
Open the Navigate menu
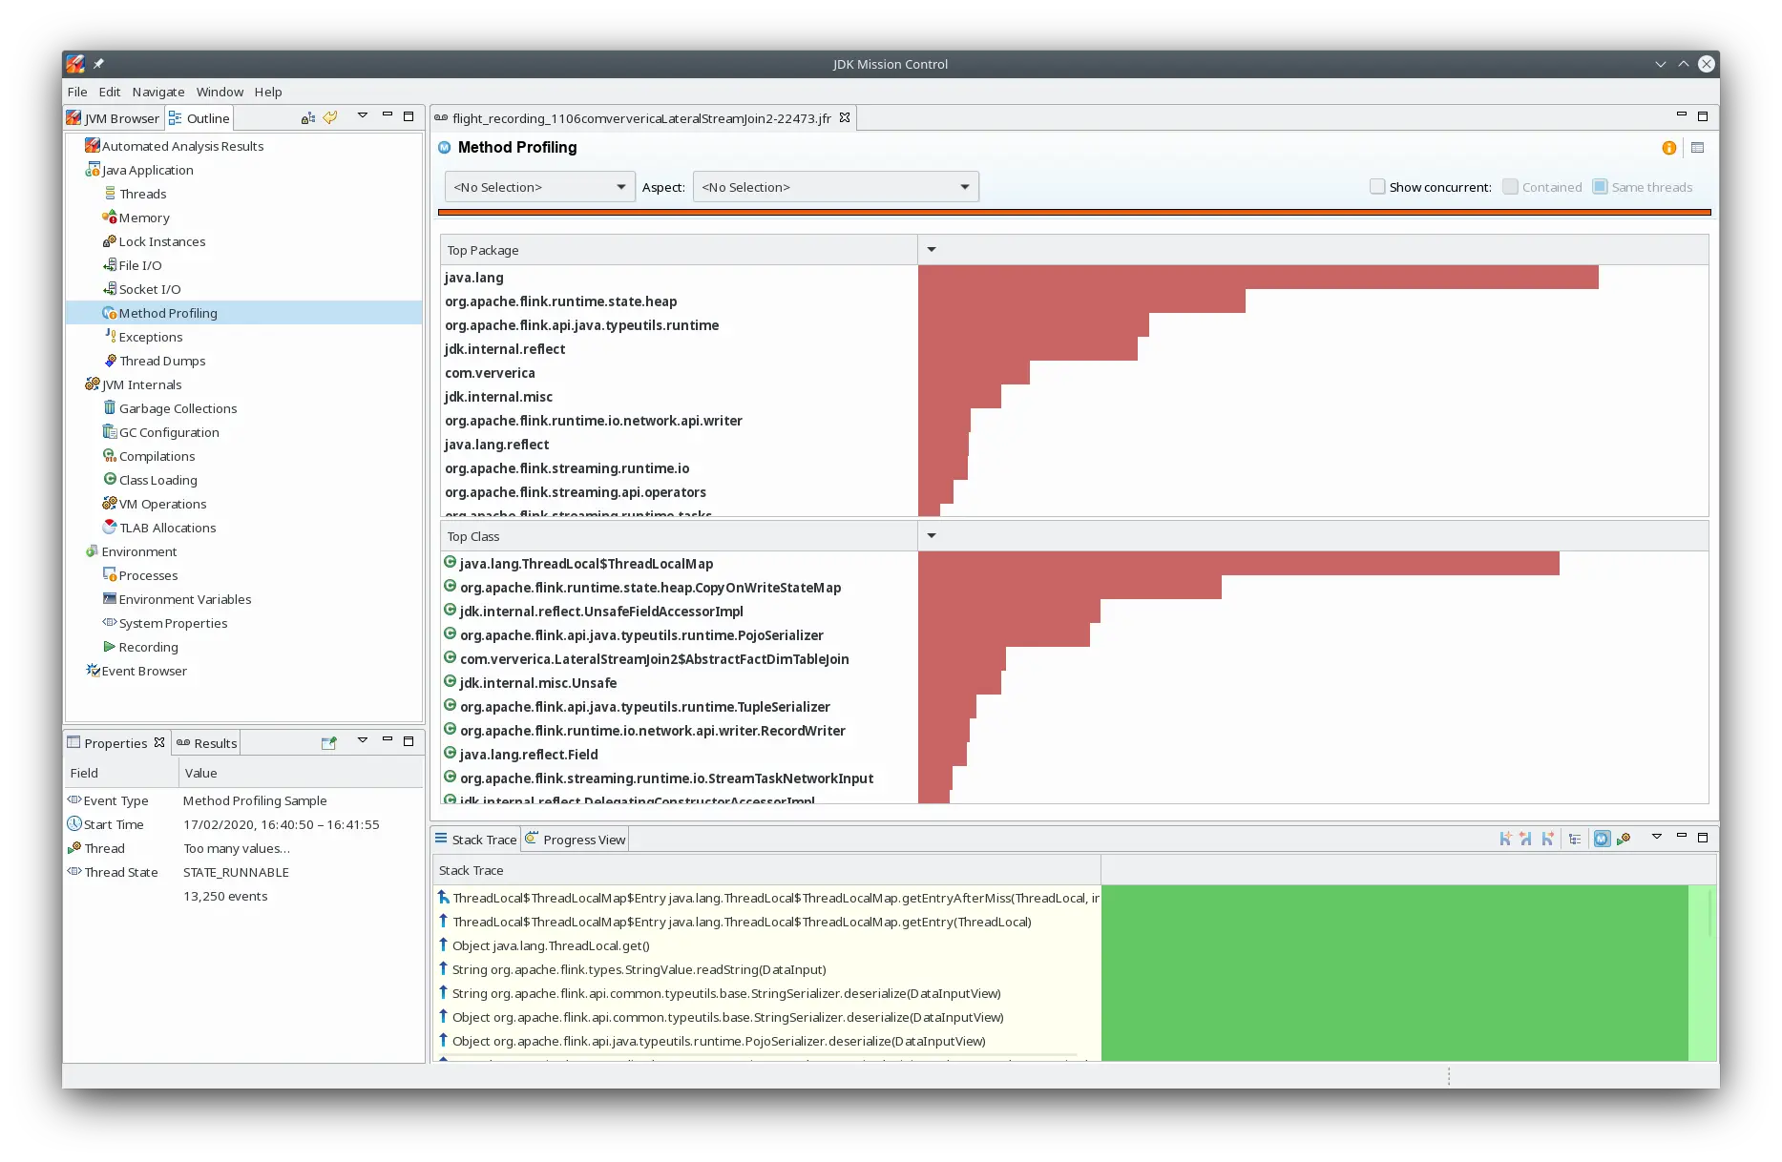(157, 92)
